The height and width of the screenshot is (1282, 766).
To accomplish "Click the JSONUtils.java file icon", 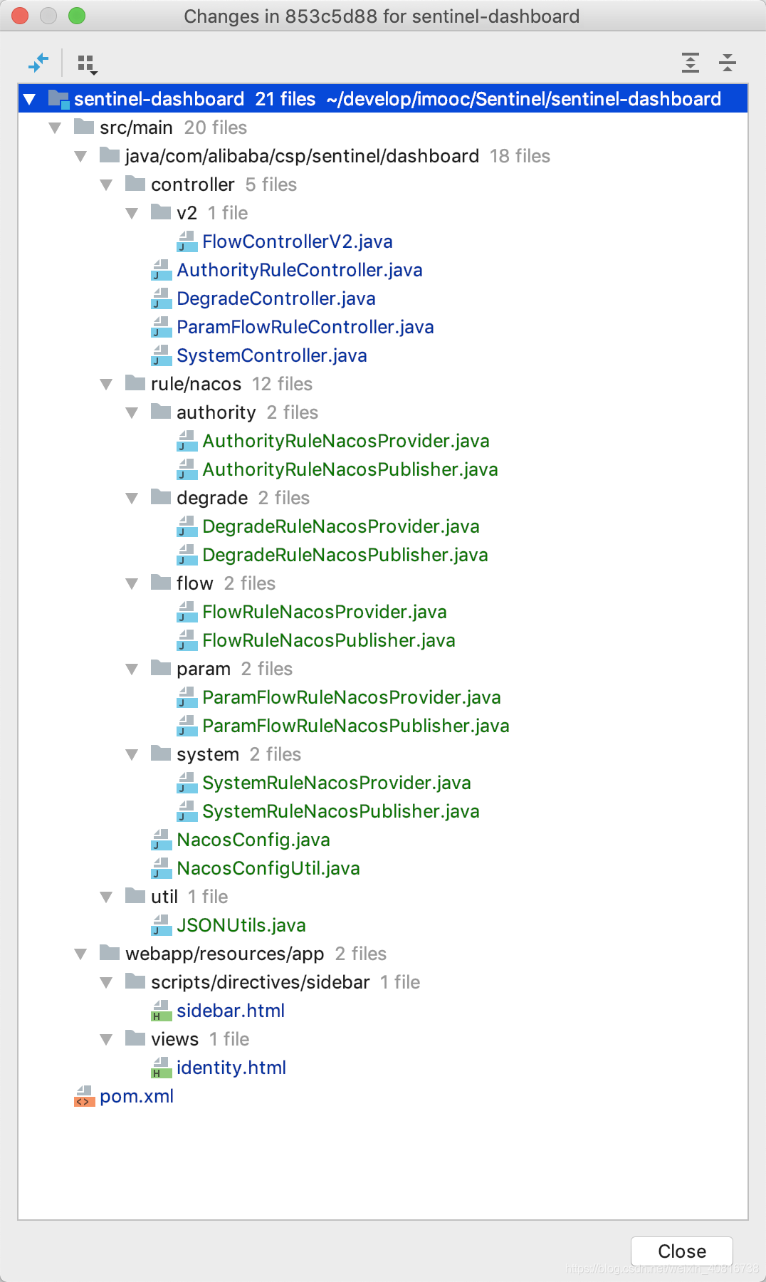I will (162, 925).
